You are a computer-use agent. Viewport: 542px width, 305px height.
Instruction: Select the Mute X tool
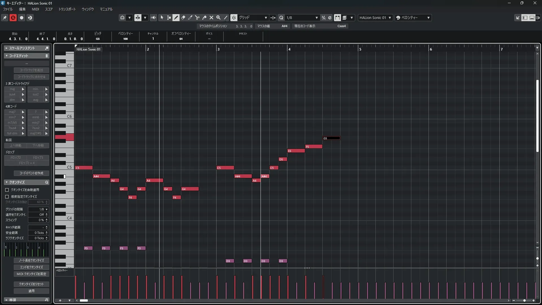pos(211,18)
